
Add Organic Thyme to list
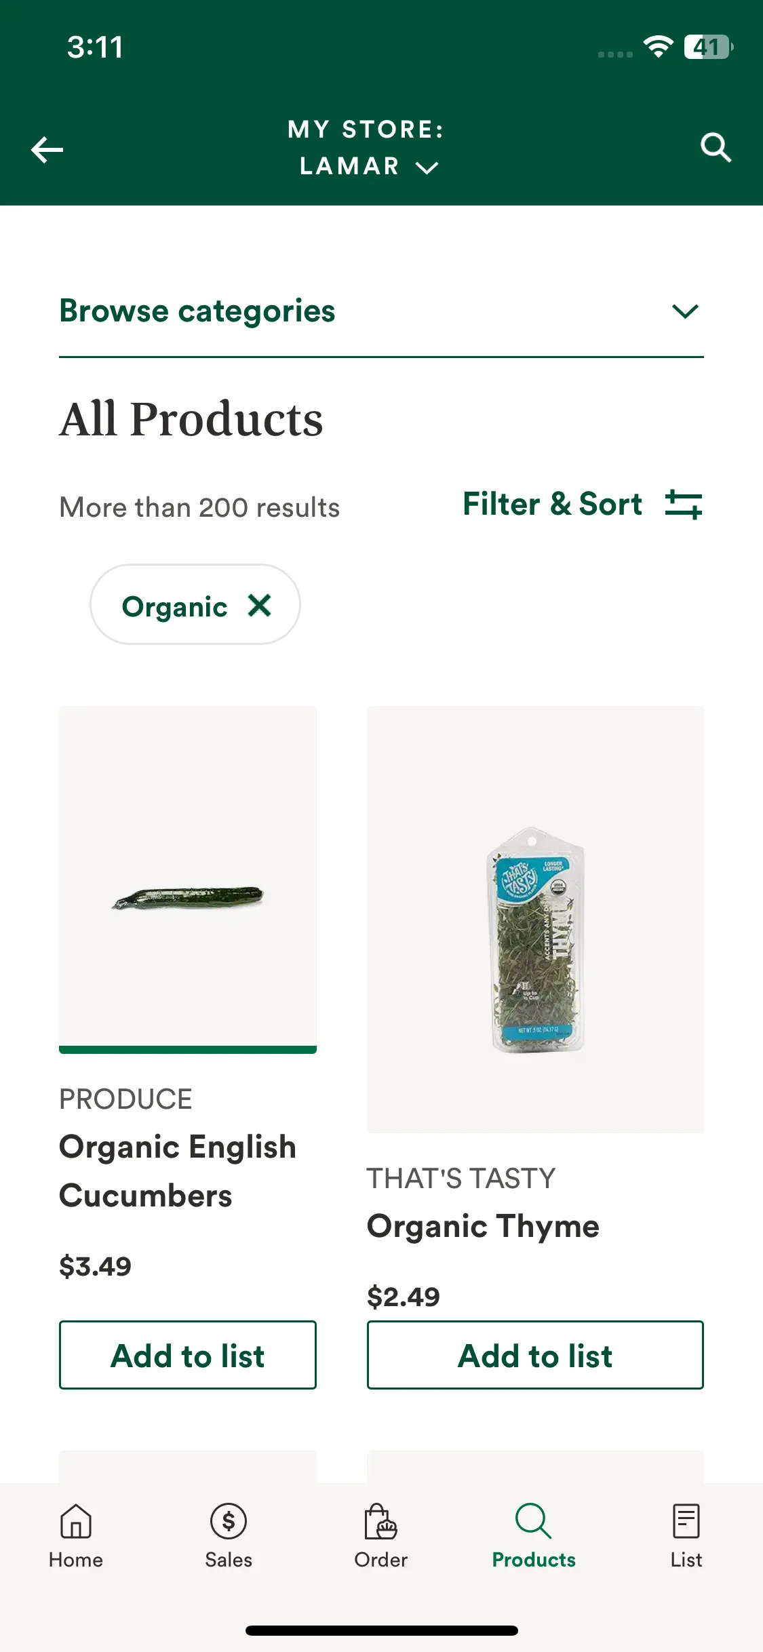coord(535,1355)
